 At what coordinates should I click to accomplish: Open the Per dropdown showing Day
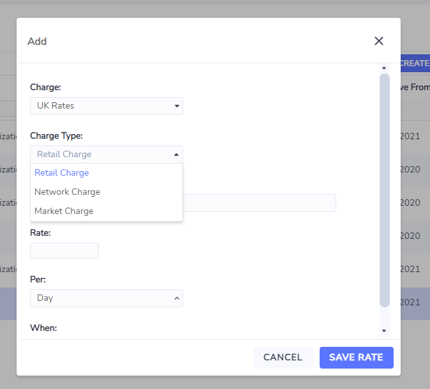(107, 298)
